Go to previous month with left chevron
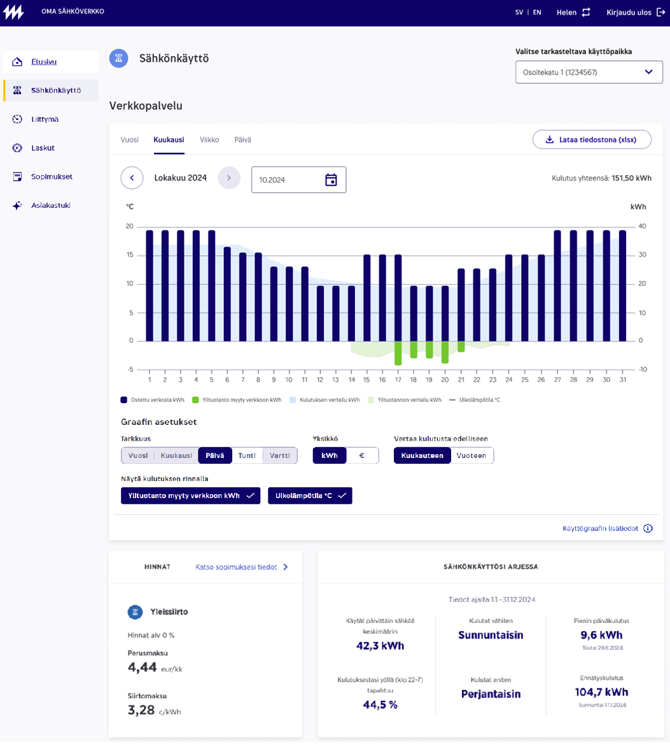This screenshot has height=744, width=670. tap(132, 178)
